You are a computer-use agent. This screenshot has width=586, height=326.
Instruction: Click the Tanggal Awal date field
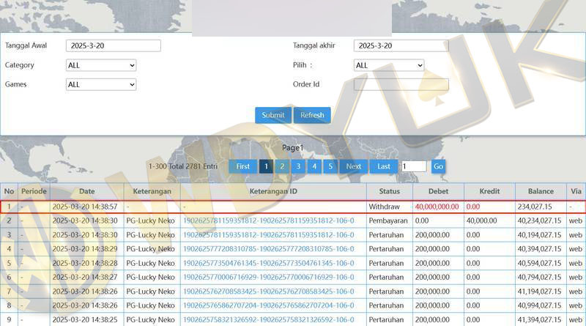point(114,45)
